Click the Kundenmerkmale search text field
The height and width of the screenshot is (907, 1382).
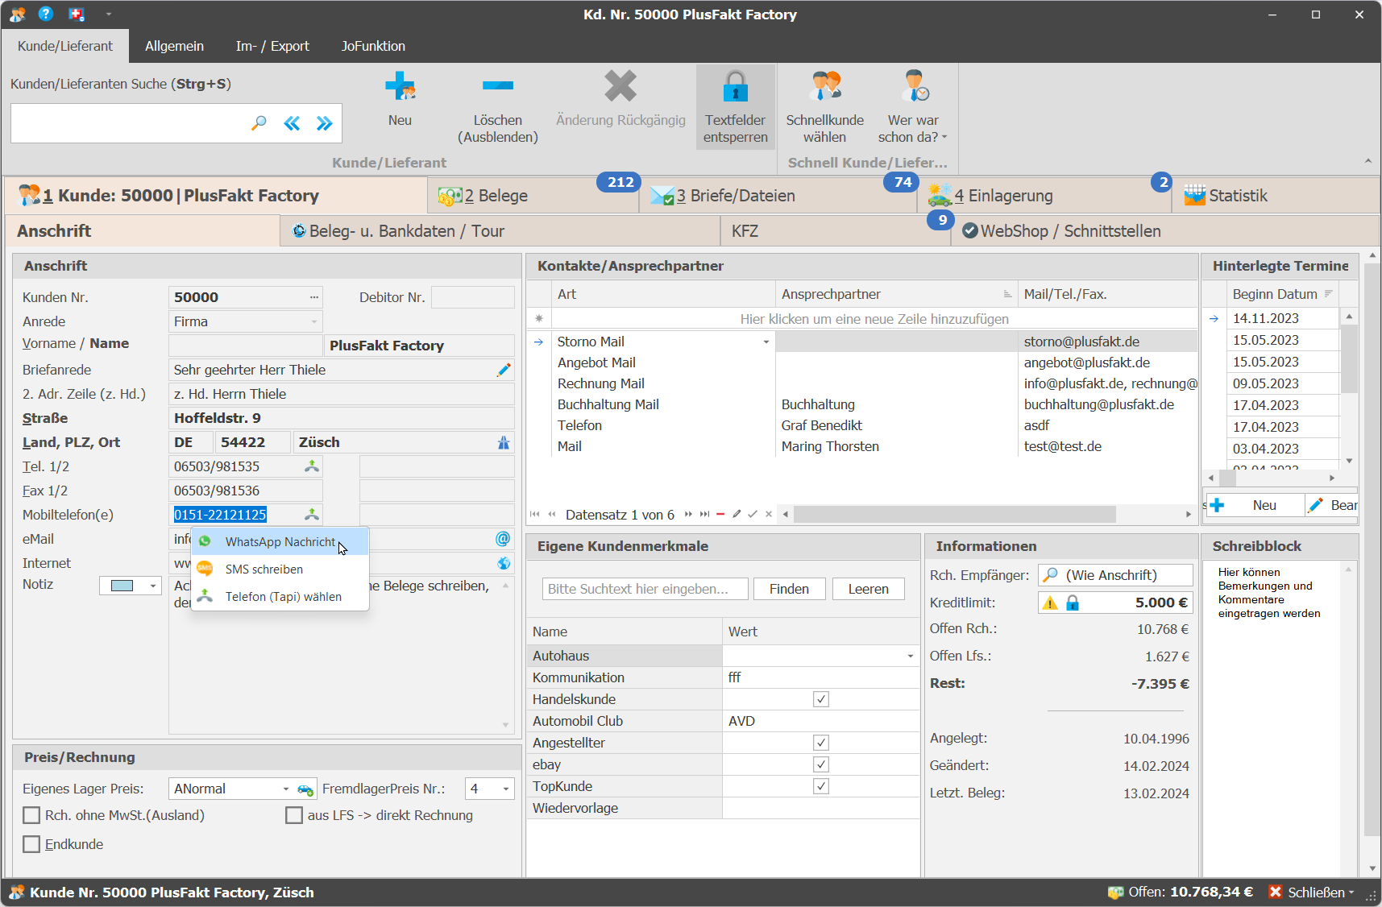645,589
